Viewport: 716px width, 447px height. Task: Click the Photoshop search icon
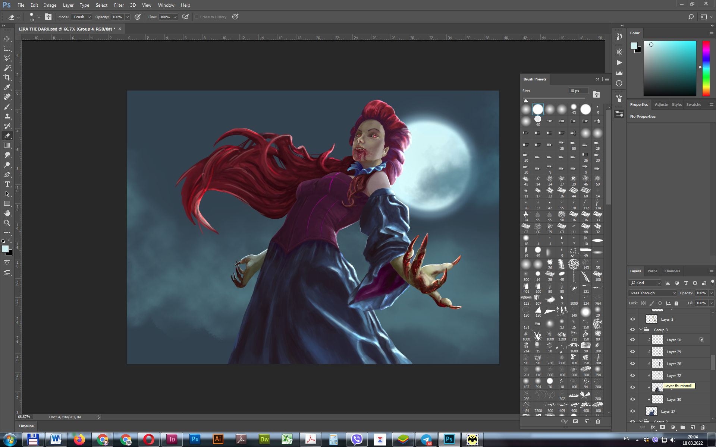691,17
